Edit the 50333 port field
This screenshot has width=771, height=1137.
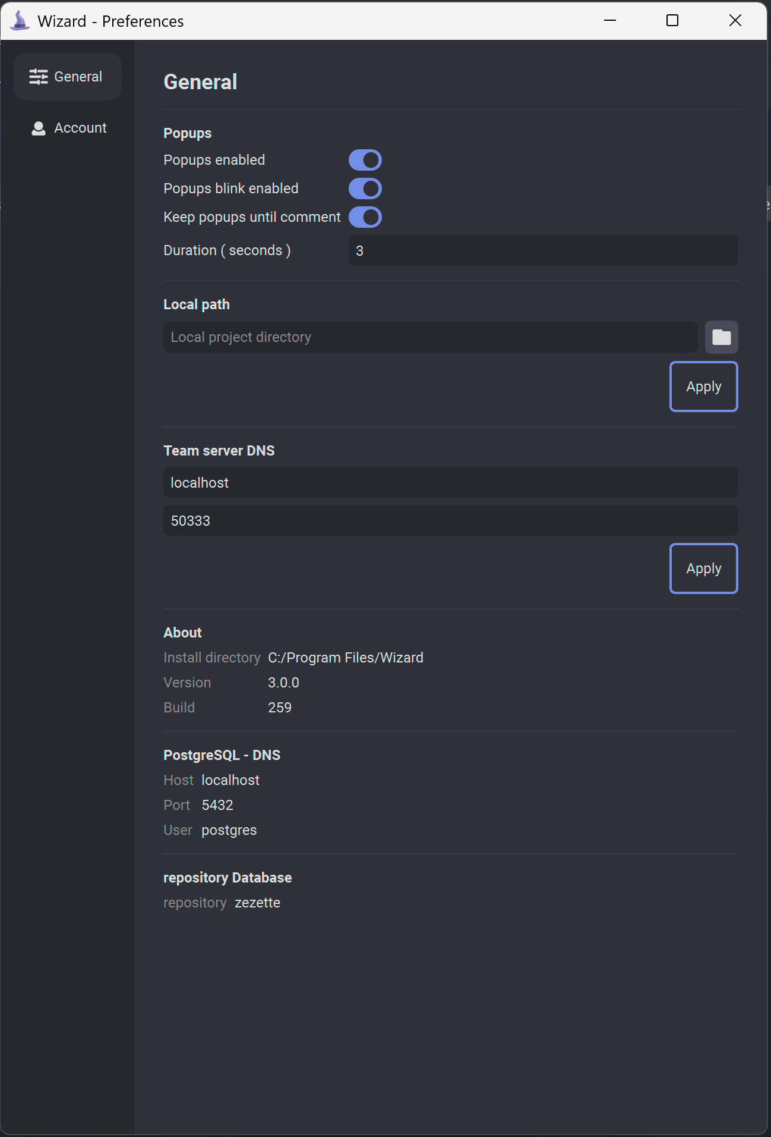(x=451, y=520)
